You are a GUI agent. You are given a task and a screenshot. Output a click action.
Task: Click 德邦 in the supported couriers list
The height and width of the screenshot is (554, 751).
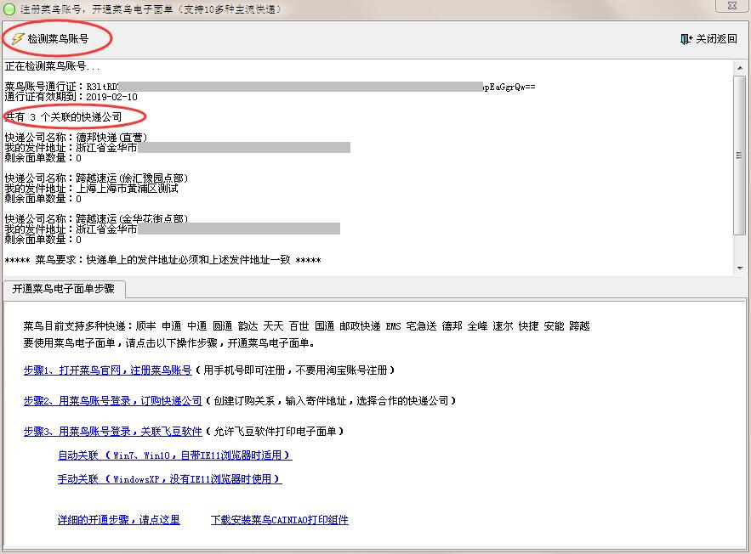coord(452,326)
